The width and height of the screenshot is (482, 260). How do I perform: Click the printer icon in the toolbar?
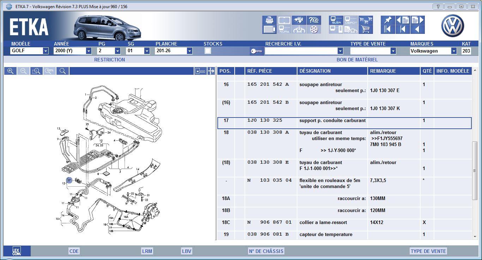coord(269,20)
